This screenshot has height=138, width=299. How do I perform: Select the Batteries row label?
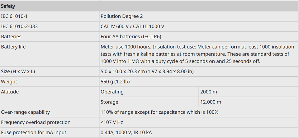coord(11,36)
